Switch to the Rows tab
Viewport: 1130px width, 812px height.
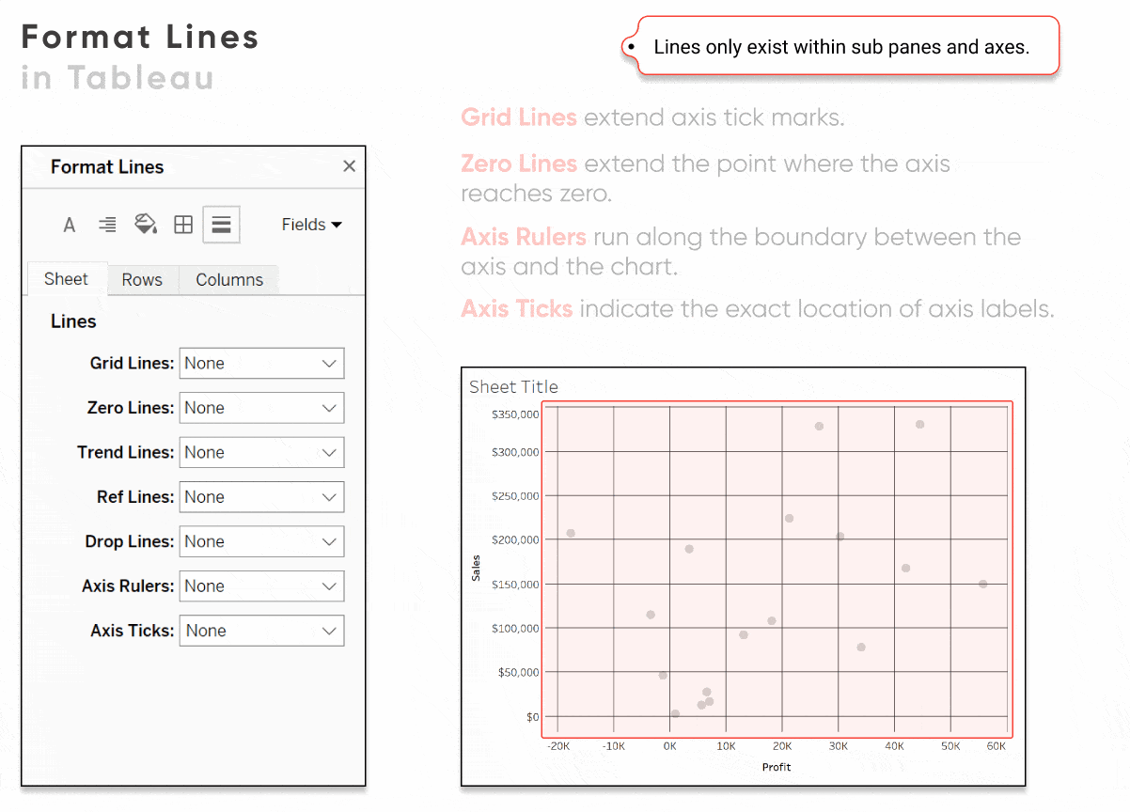[142, 279]
